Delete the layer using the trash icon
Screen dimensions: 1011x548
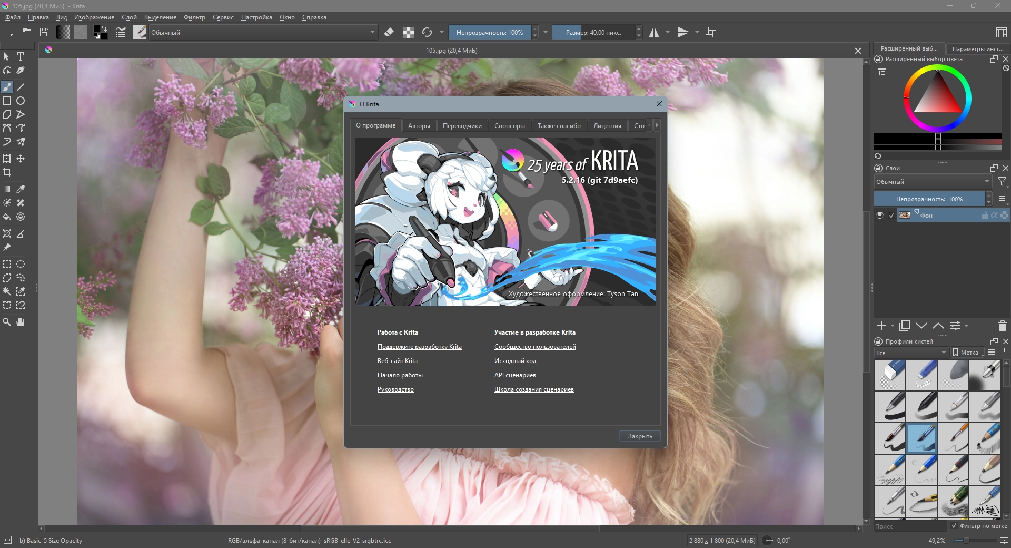[x=1002, y=326]
